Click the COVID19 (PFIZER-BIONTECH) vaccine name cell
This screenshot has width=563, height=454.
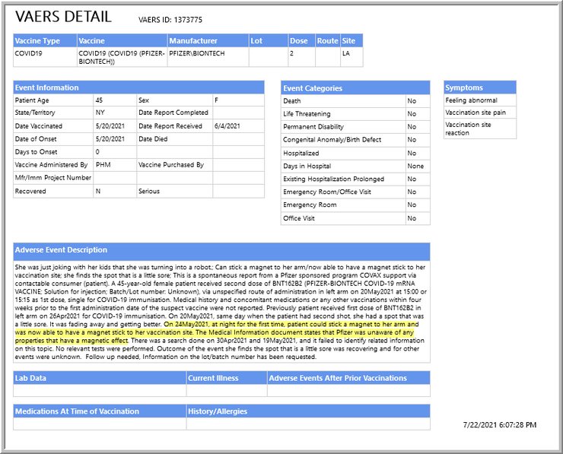pos(122,58)
